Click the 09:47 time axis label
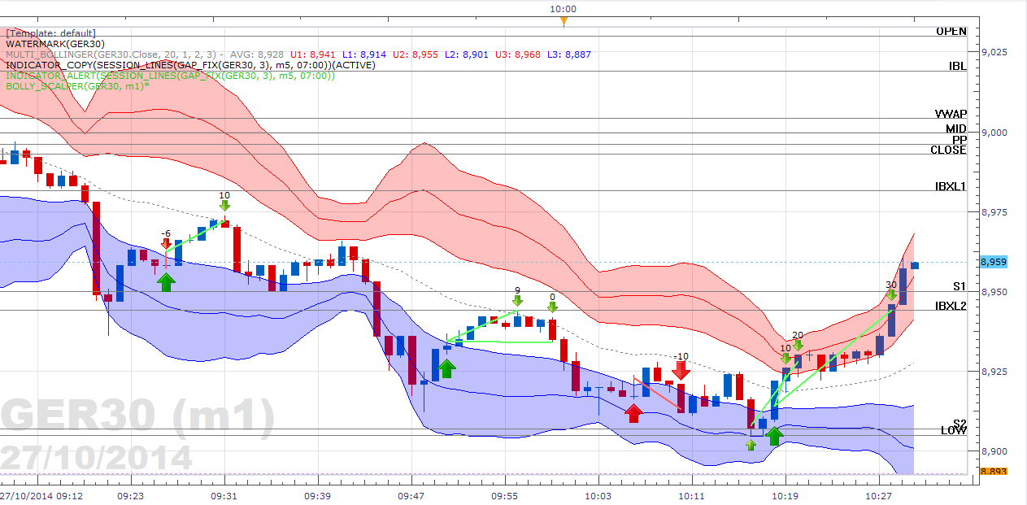 pos(411,495)
